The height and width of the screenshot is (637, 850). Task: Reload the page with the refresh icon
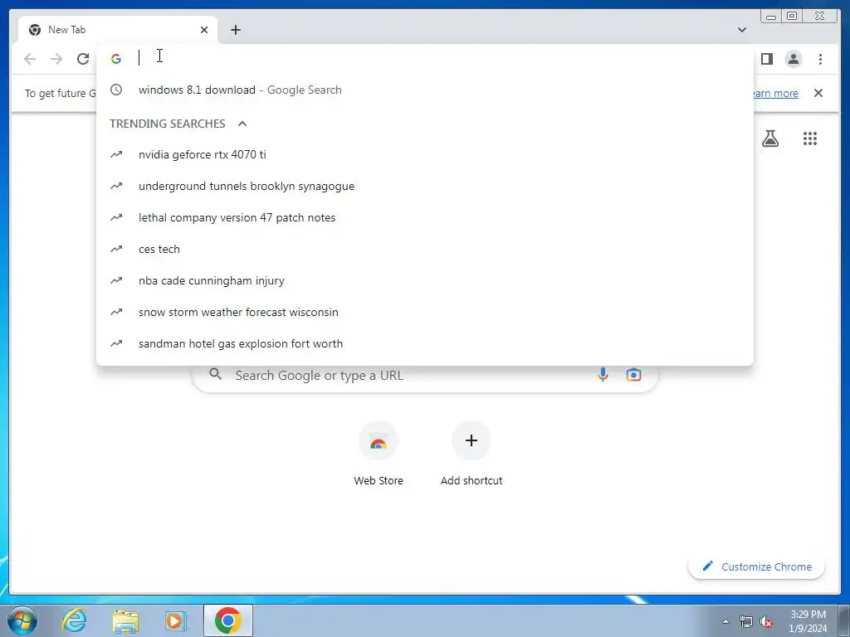click(83, 59)
